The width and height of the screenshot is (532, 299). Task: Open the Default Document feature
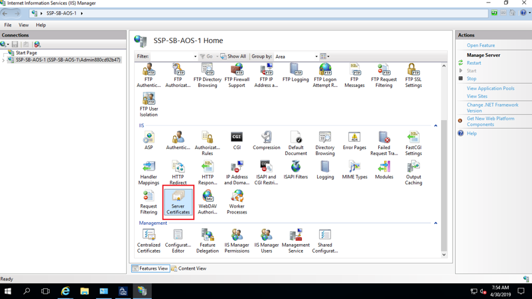pyautogui.click(x=296, y=143)
